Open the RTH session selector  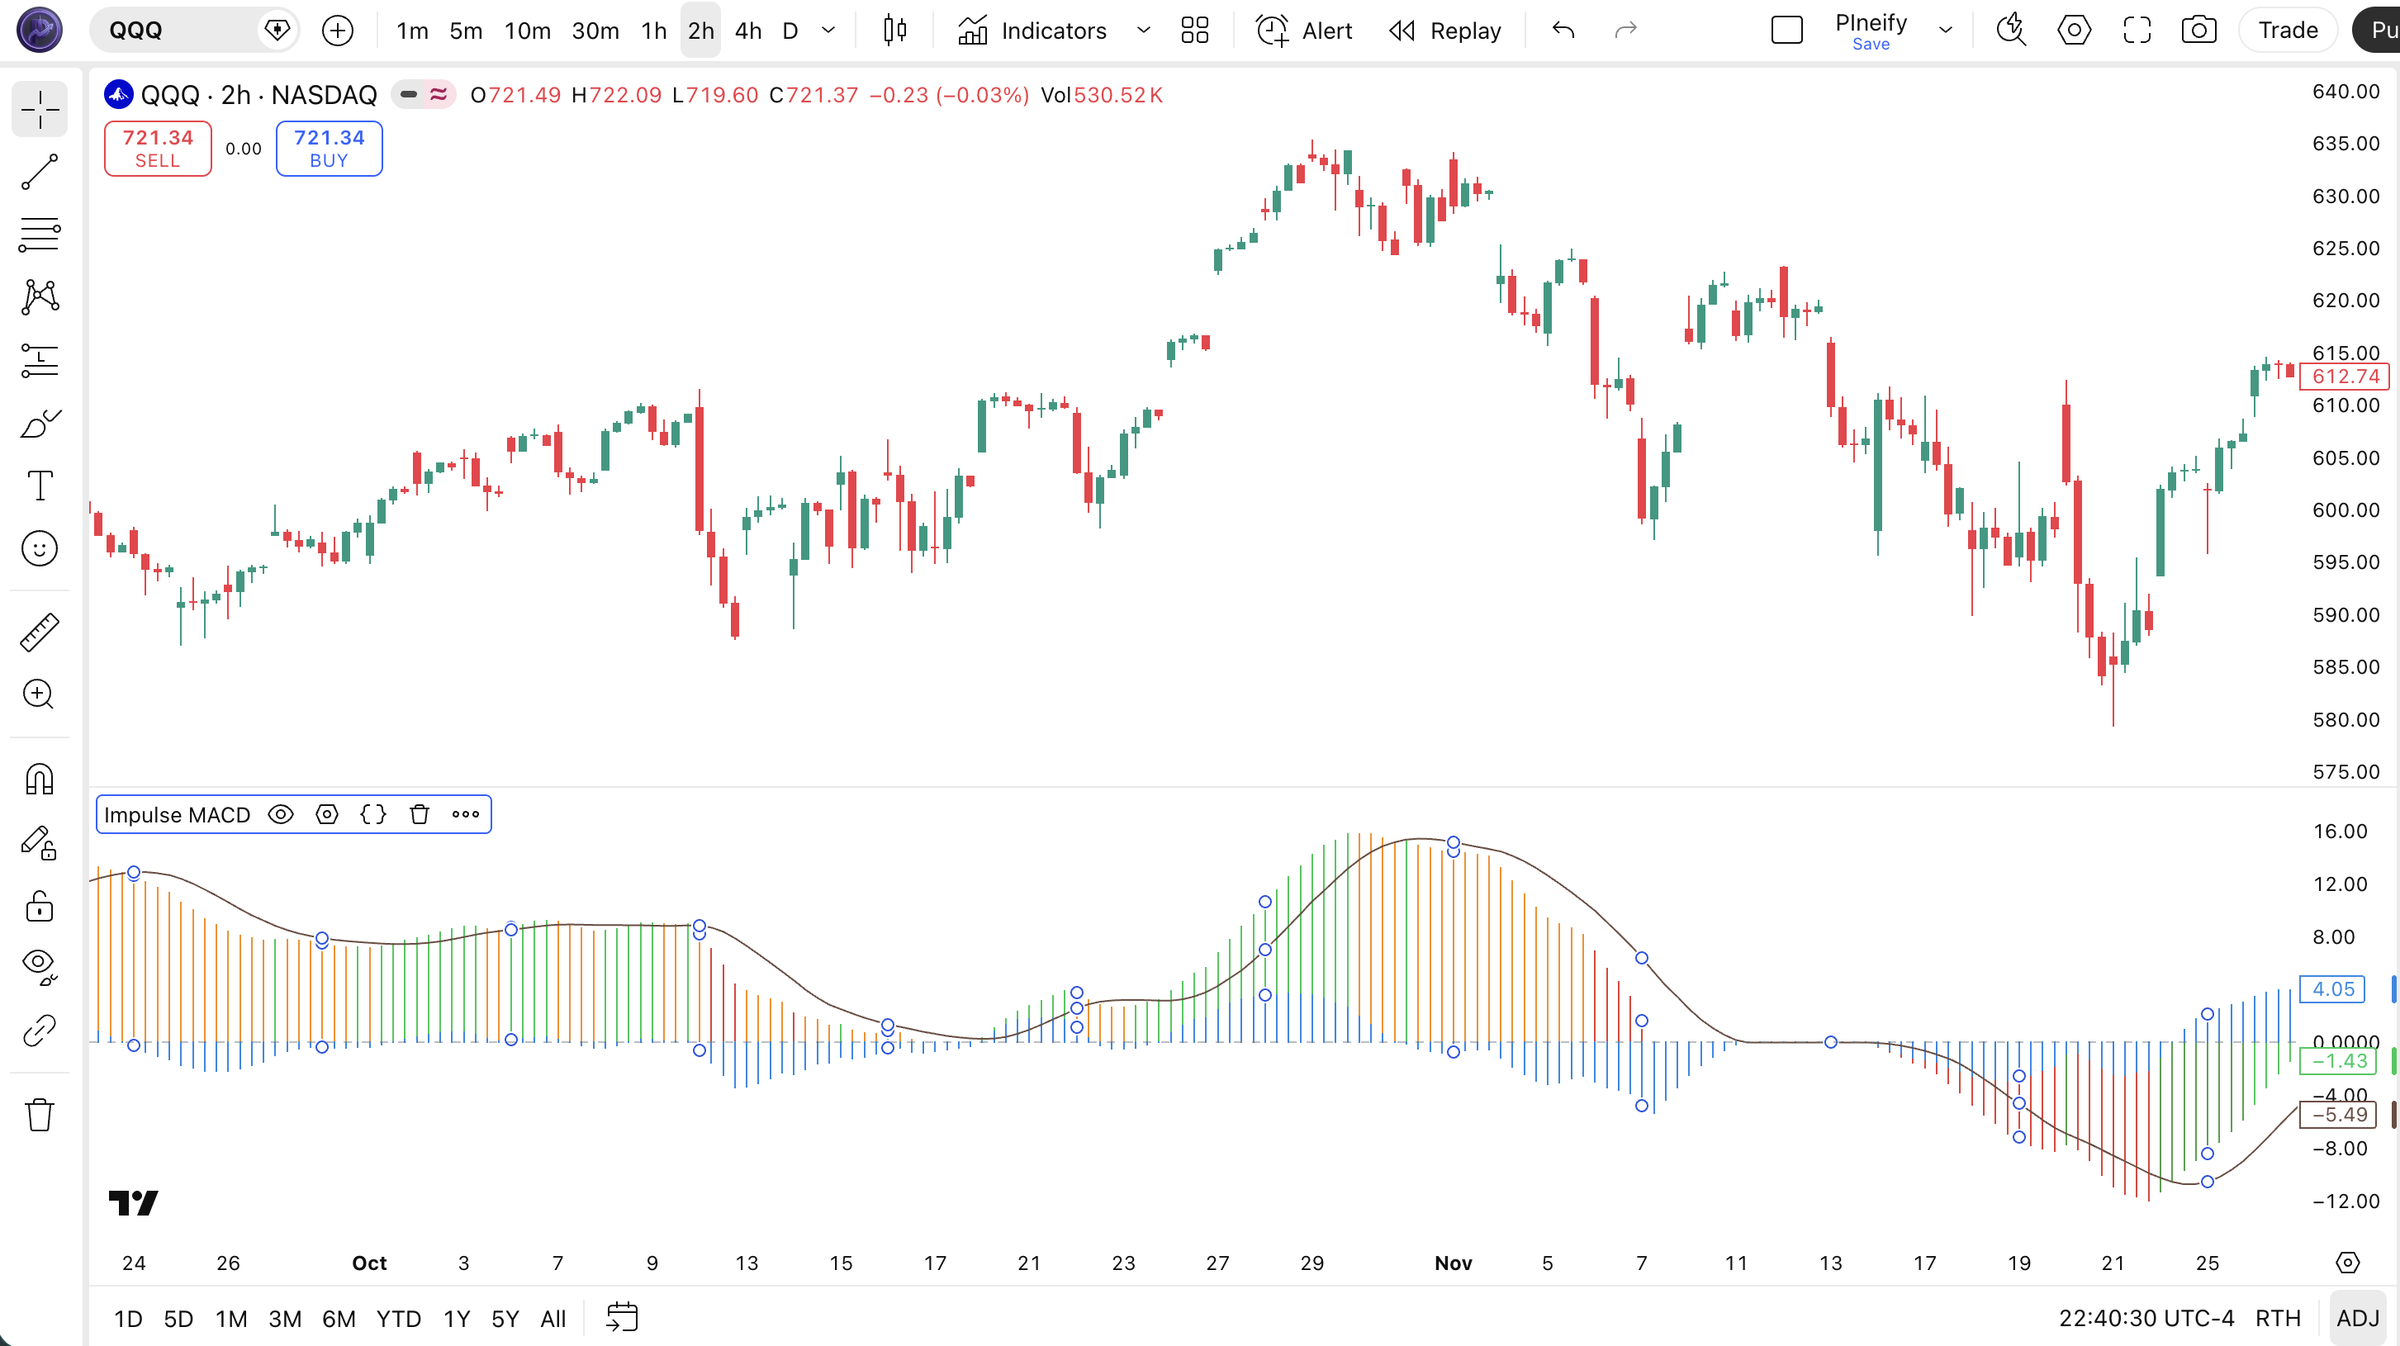2278,1319
